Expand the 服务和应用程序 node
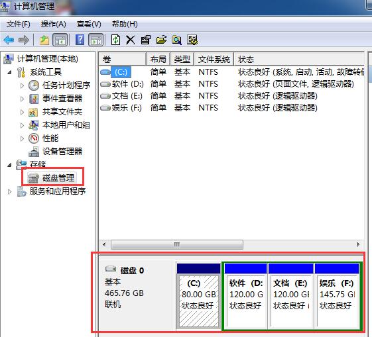 click(9, 191)
